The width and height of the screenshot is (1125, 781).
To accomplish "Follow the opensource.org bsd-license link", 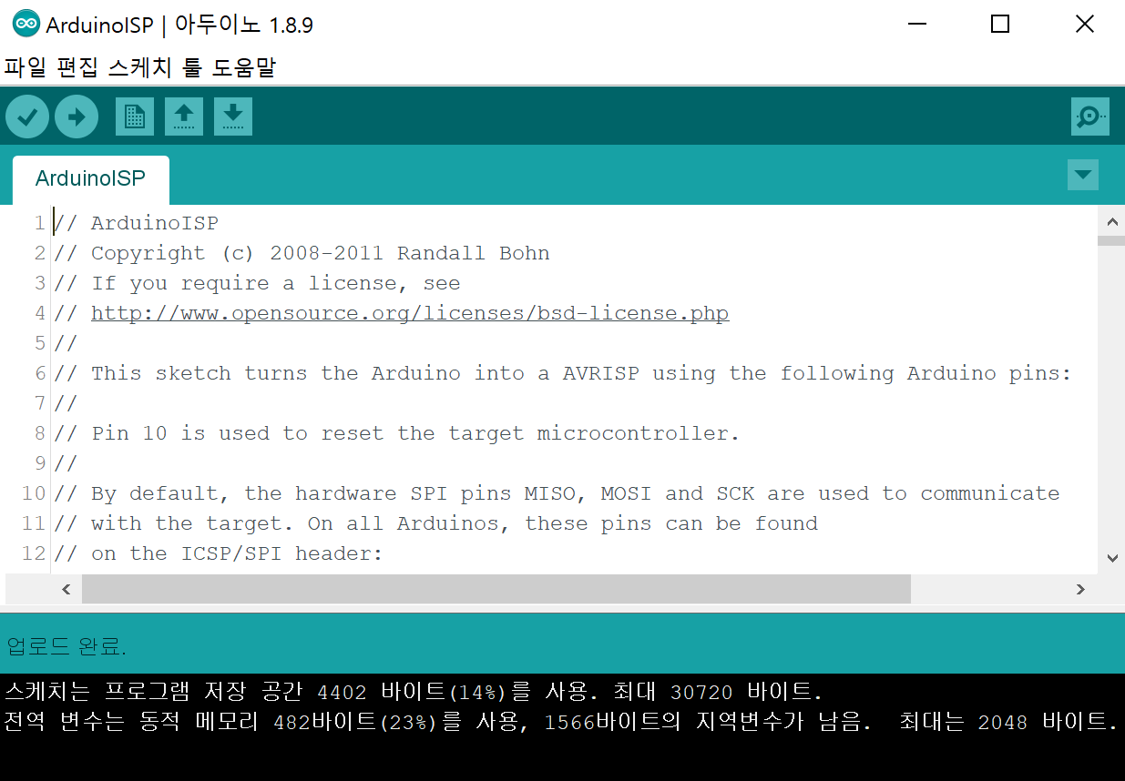I will coord(410,313).
